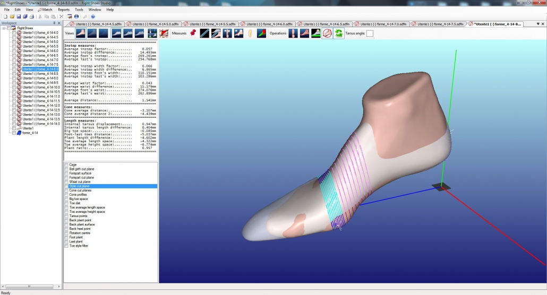The image size is (547, 295).
Task: Click the Save floppy disk icon
Action: 19,16
